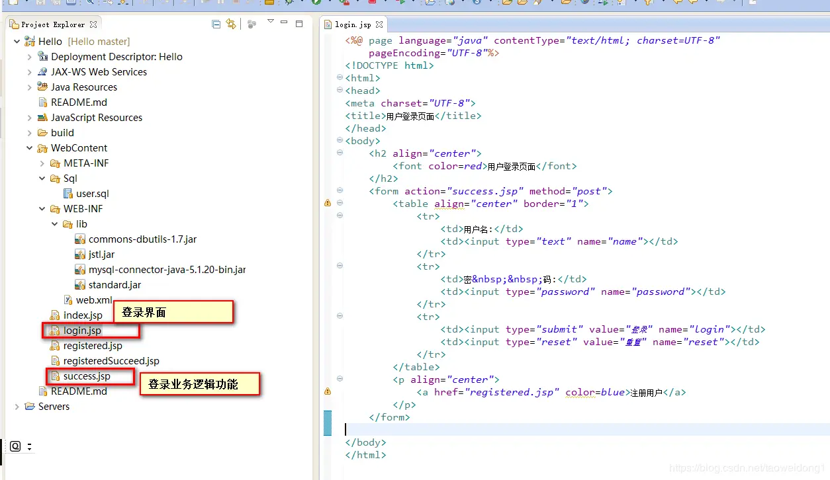Select success.jsp in the project tree
The width and height of the screenshot is (830, 480).
87,376
